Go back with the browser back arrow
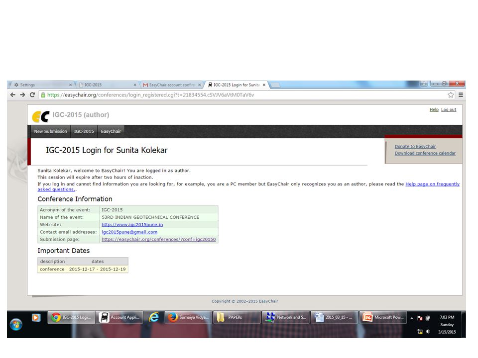This screenshot has width=478, height=358. click(13, 95)
